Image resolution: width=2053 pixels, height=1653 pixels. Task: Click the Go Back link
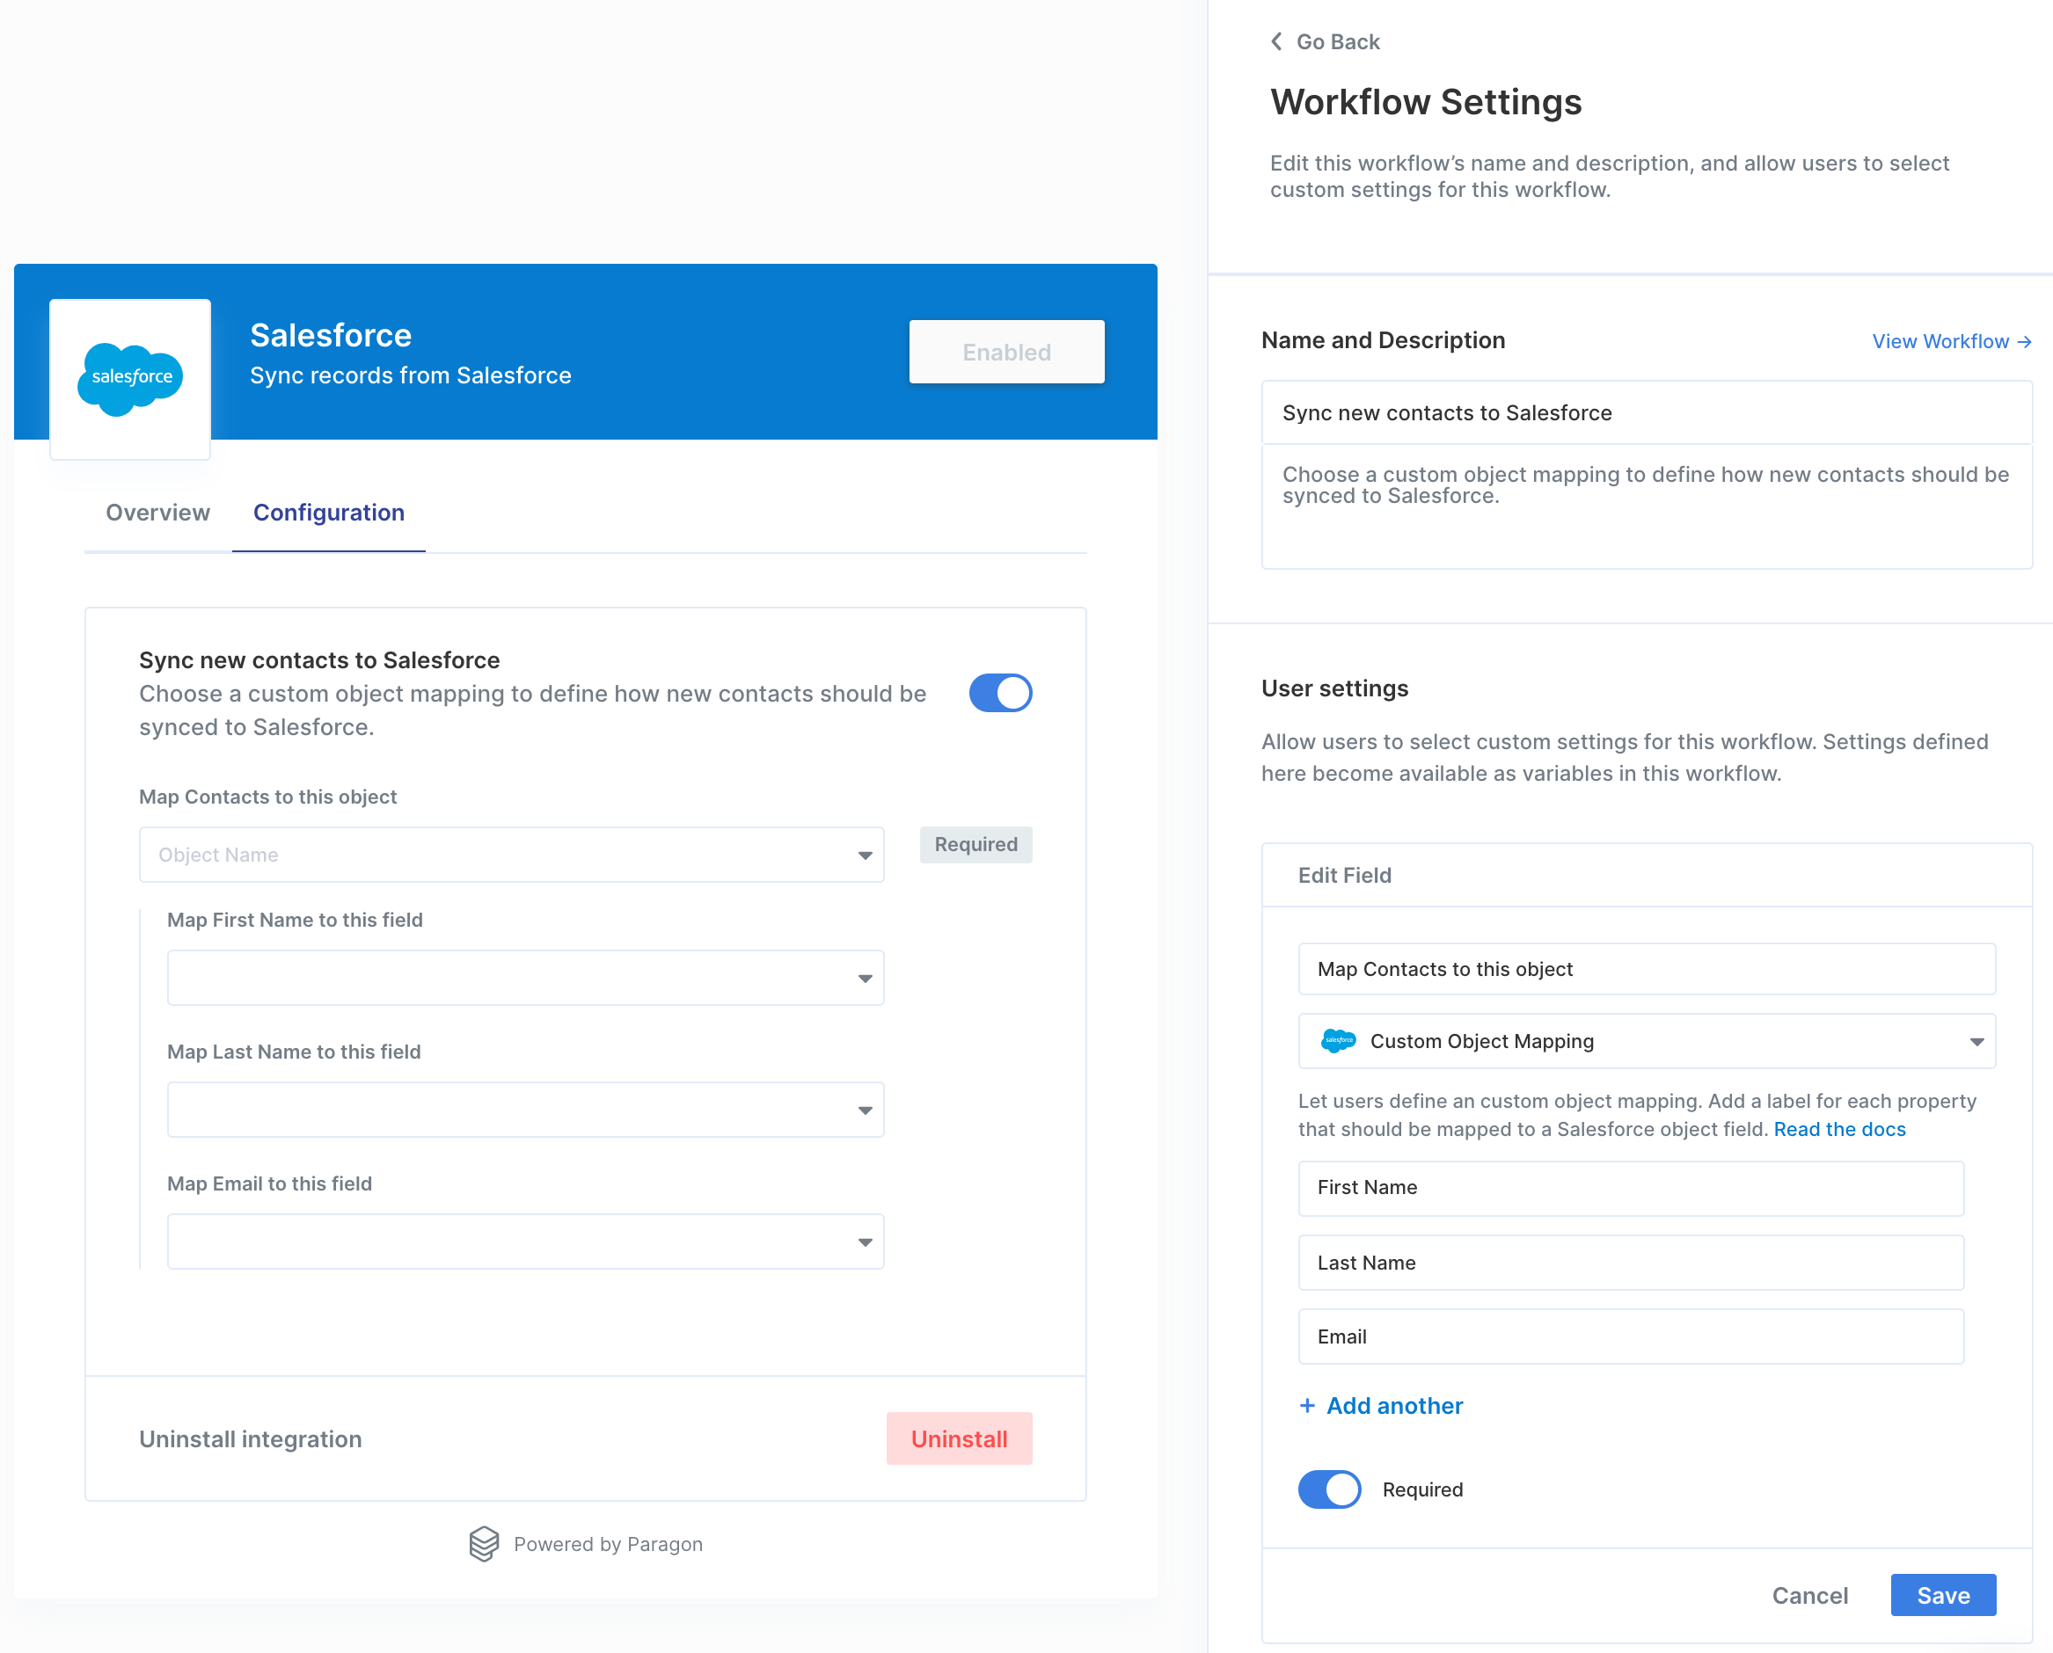1324,42
